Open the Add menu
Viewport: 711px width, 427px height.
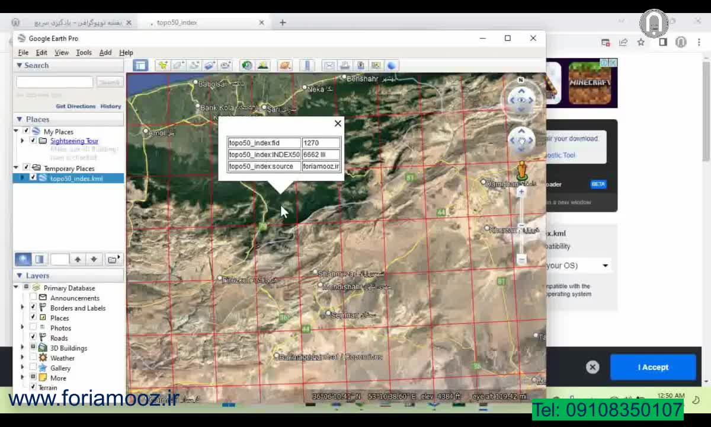(x=105, y=53)
